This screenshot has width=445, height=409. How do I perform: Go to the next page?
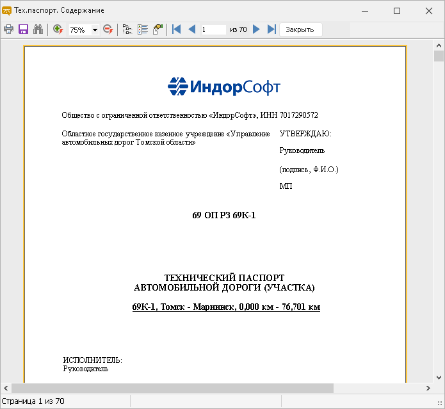[256, 29]
